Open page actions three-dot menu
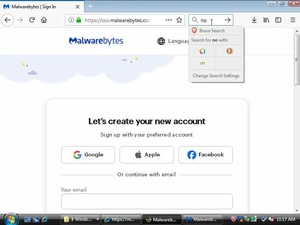300x225 pixels. [168, 20]
